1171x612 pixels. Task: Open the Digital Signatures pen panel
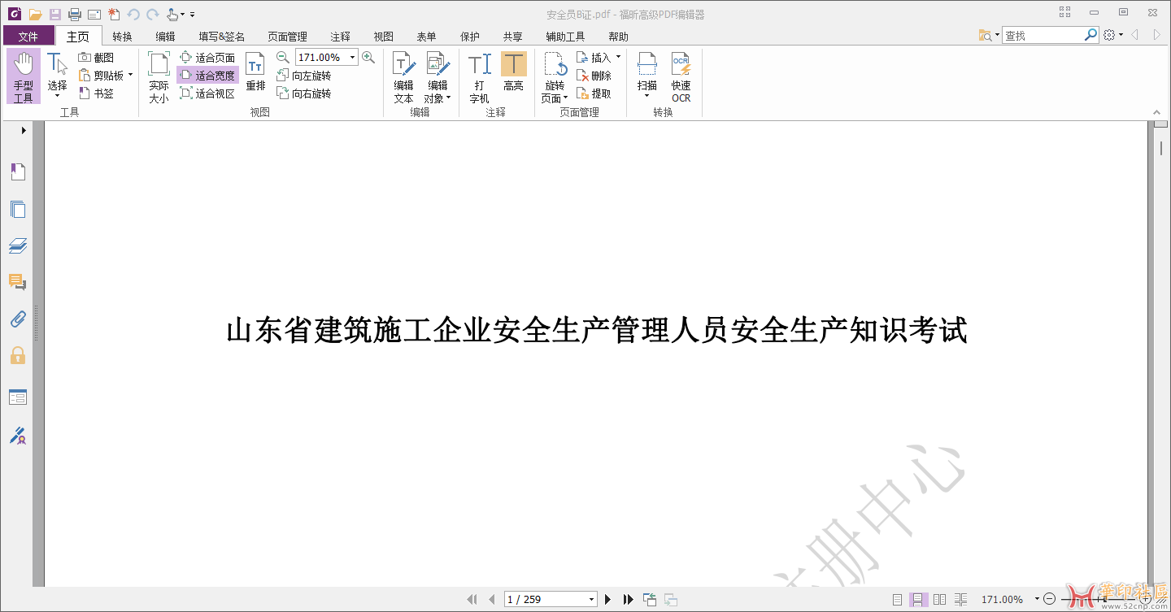(18, 435)
